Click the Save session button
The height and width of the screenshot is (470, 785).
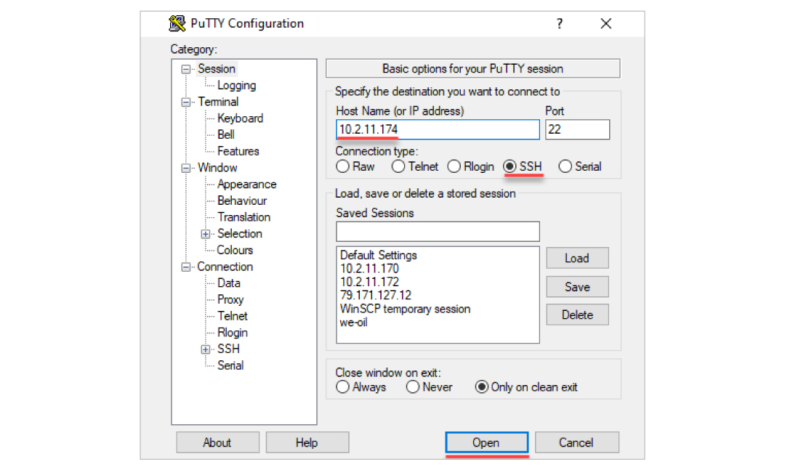pos(577,287)
